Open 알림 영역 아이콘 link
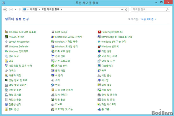This screenshot has width=174, height=116. point(17,85)
